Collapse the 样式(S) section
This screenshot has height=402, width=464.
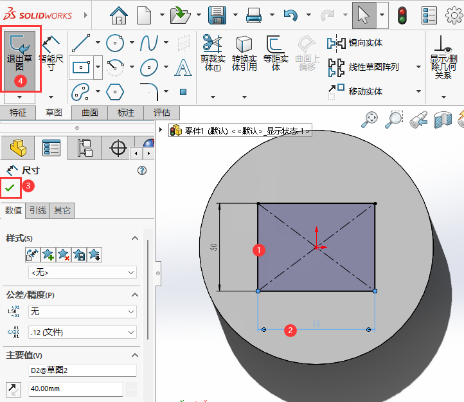135,239
